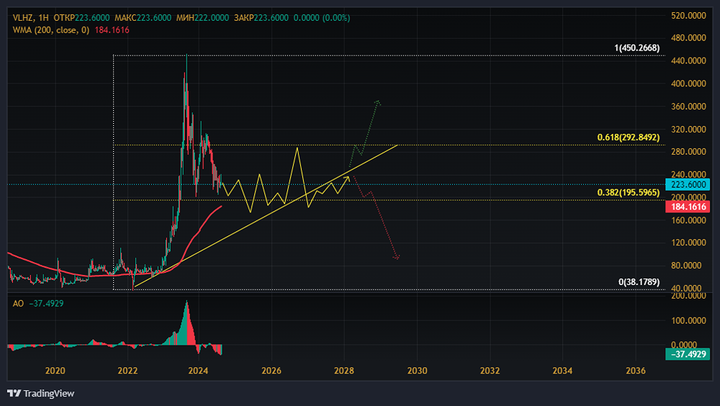
Task: Click the 120.0000 price axis label
Action: (688, 243)
